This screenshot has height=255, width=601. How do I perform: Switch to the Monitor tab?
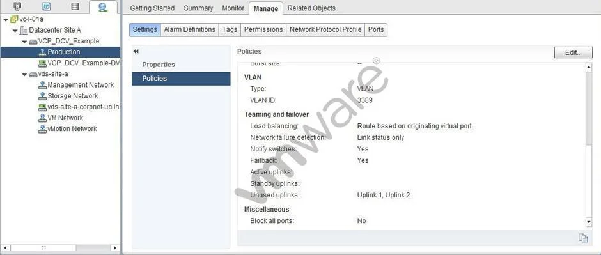[233, 8]
